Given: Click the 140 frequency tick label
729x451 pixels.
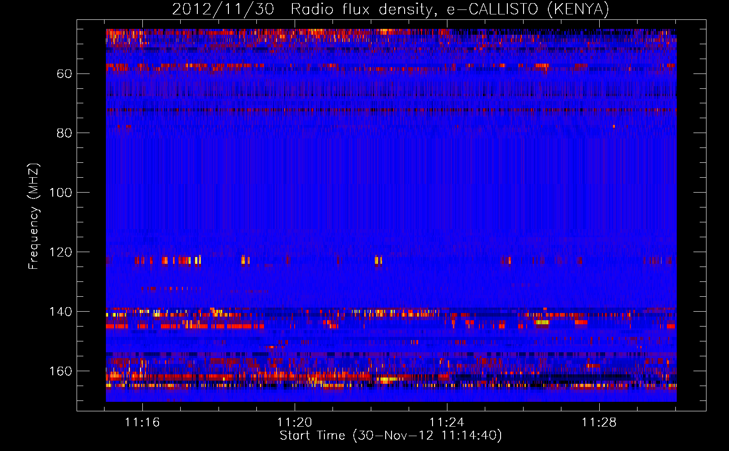Looking at the screenshot, I should click(61, 312).
